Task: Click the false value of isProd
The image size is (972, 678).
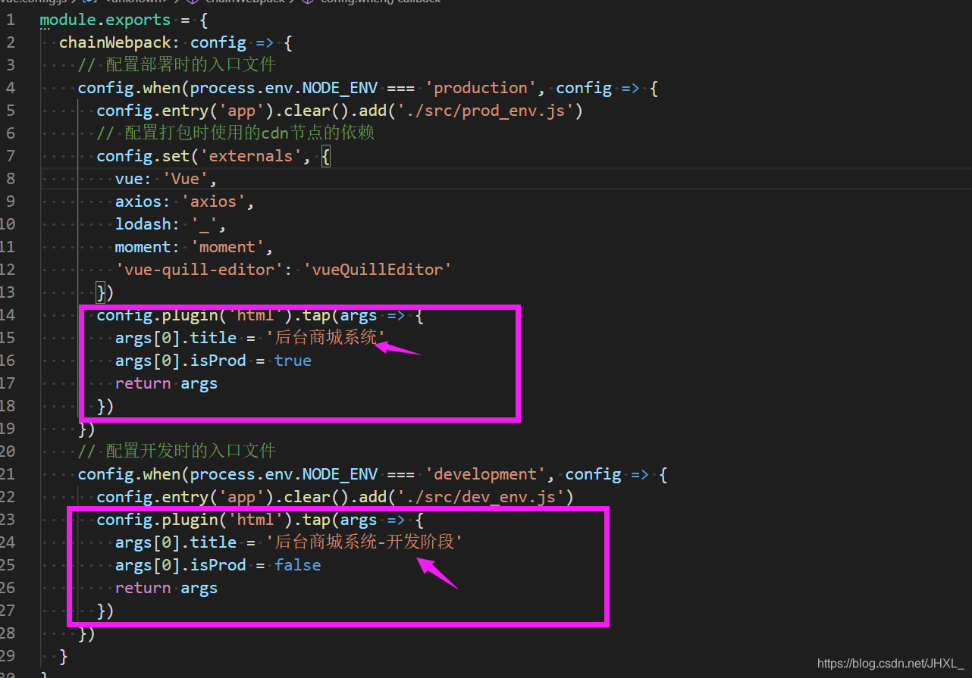Action: click(297, 565)
